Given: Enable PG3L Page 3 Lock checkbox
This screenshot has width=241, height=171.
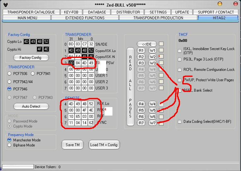Looking at the screenshot, I should point(179,59).
